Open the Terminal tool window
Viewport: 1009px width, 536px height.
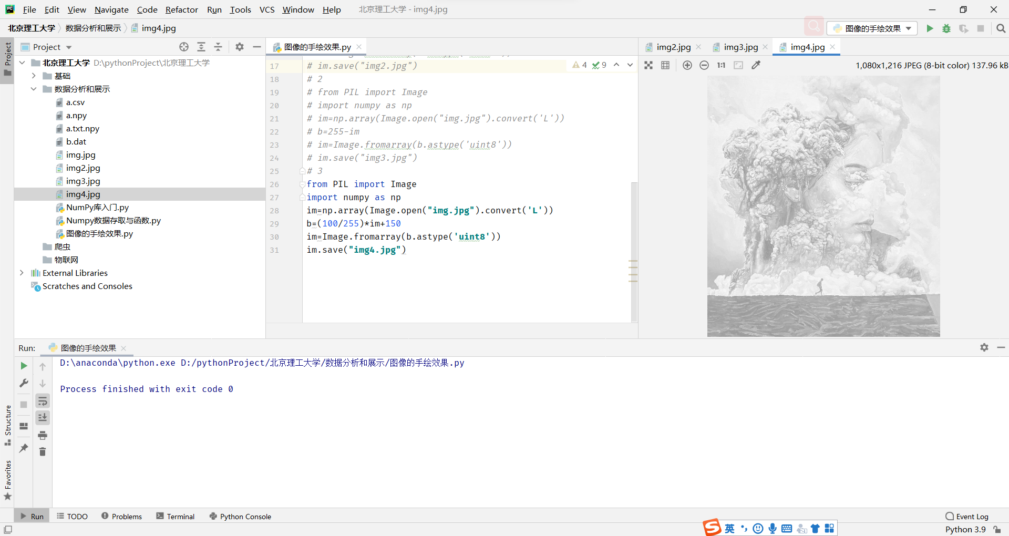pos(176,517)
